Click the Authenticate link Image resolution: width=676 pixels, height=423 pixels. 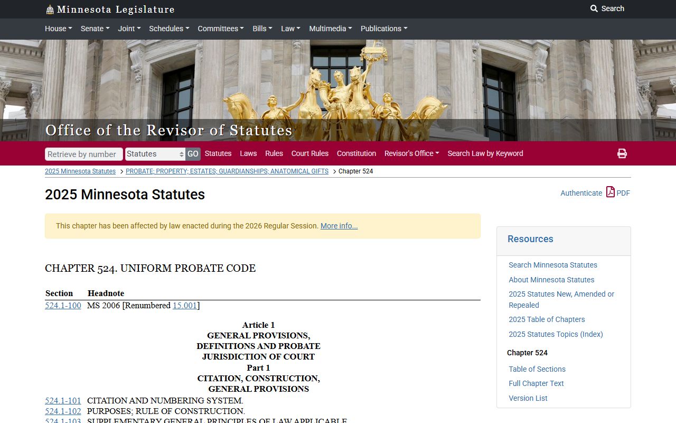[x=581, y=193]
